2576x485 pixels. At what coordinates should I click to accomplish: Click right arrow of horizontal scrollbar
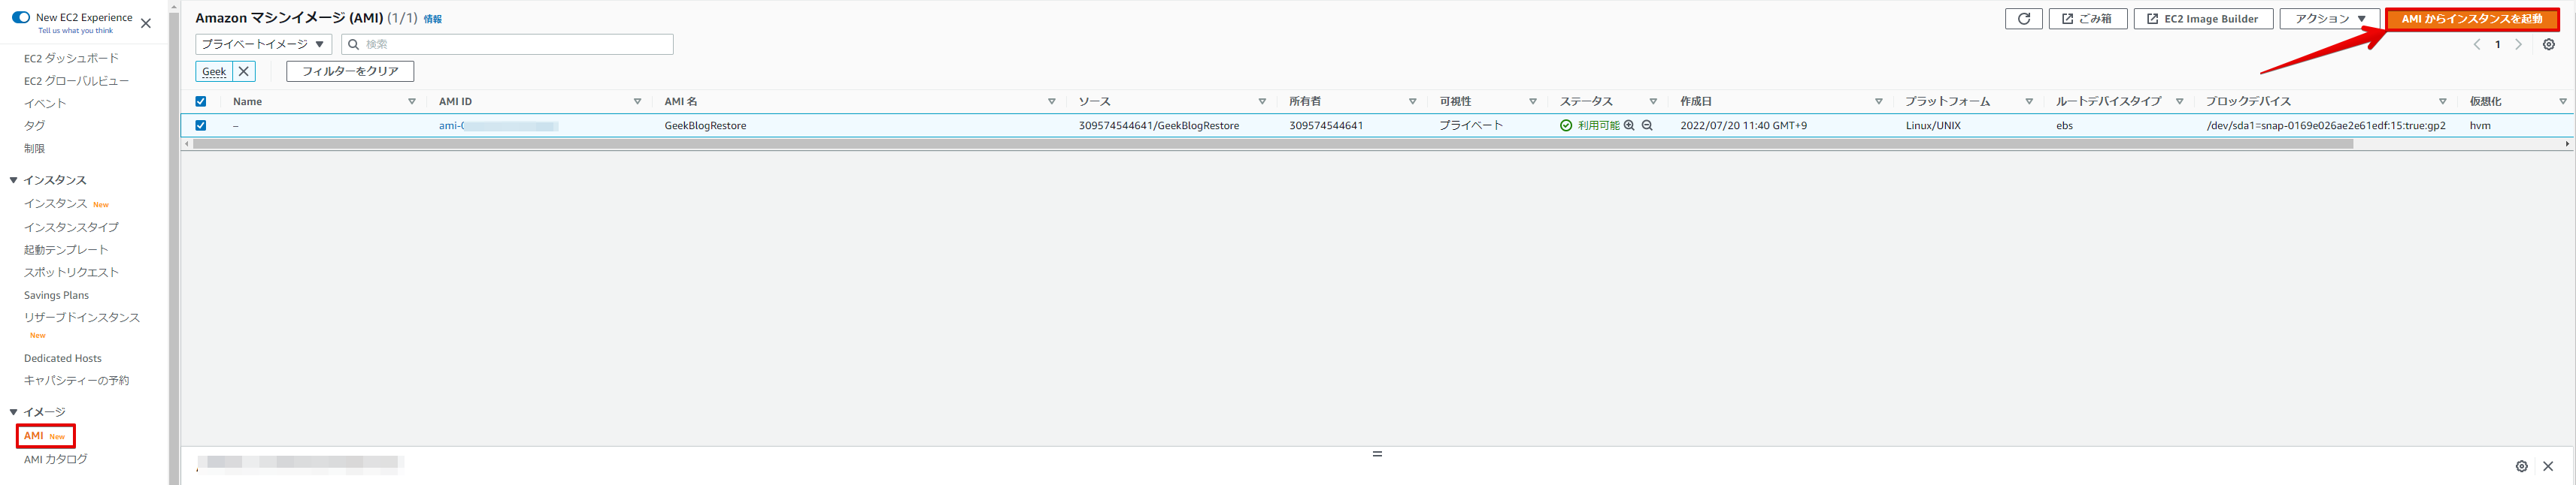2567,143
